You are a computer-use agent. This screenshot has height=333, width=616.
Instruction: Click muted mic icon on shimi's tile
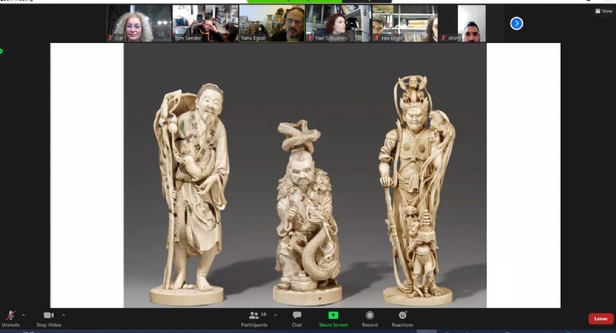[443, 38]
